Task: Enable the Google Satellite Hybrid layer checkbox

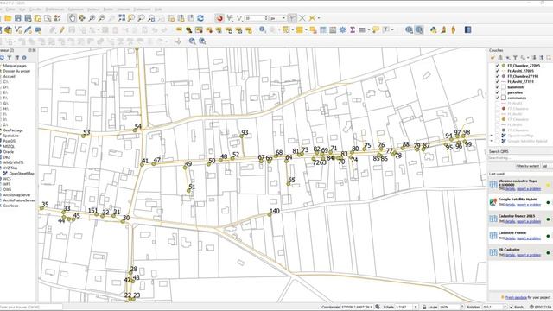Action: (x=498, y=141)
